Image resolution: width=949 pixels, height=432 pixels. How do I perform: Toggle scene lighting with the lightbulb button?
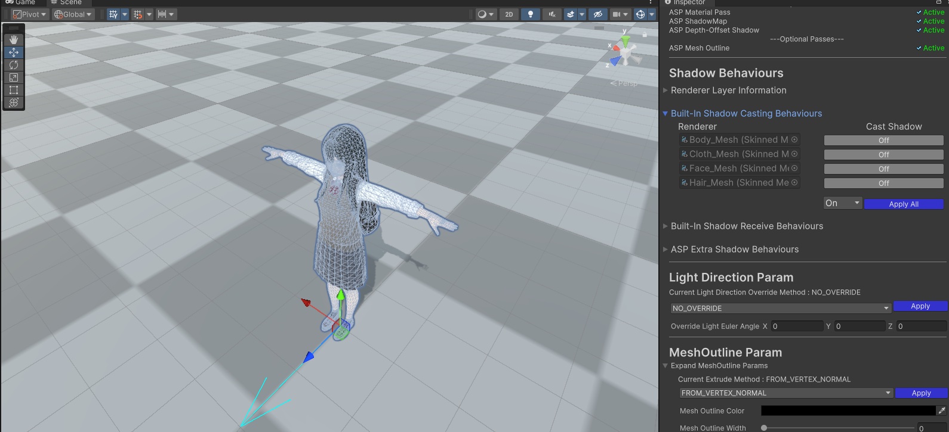[530, 14]
